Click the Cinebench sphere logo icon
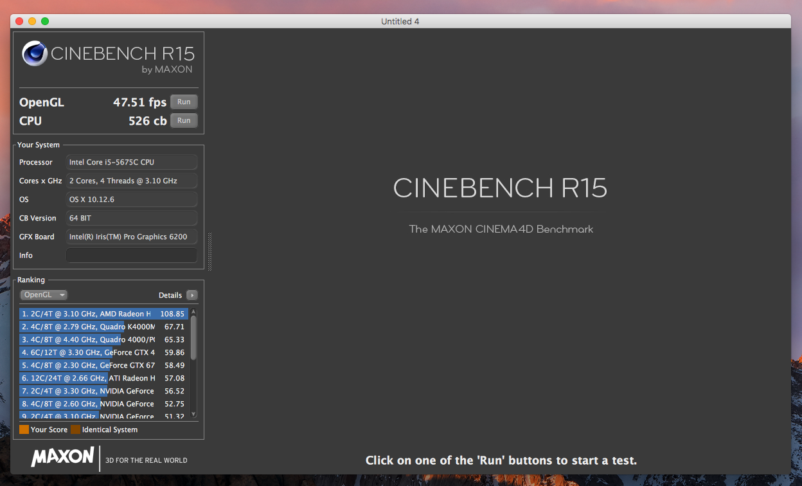Viewport: 802px width, 486px height. 35,53
